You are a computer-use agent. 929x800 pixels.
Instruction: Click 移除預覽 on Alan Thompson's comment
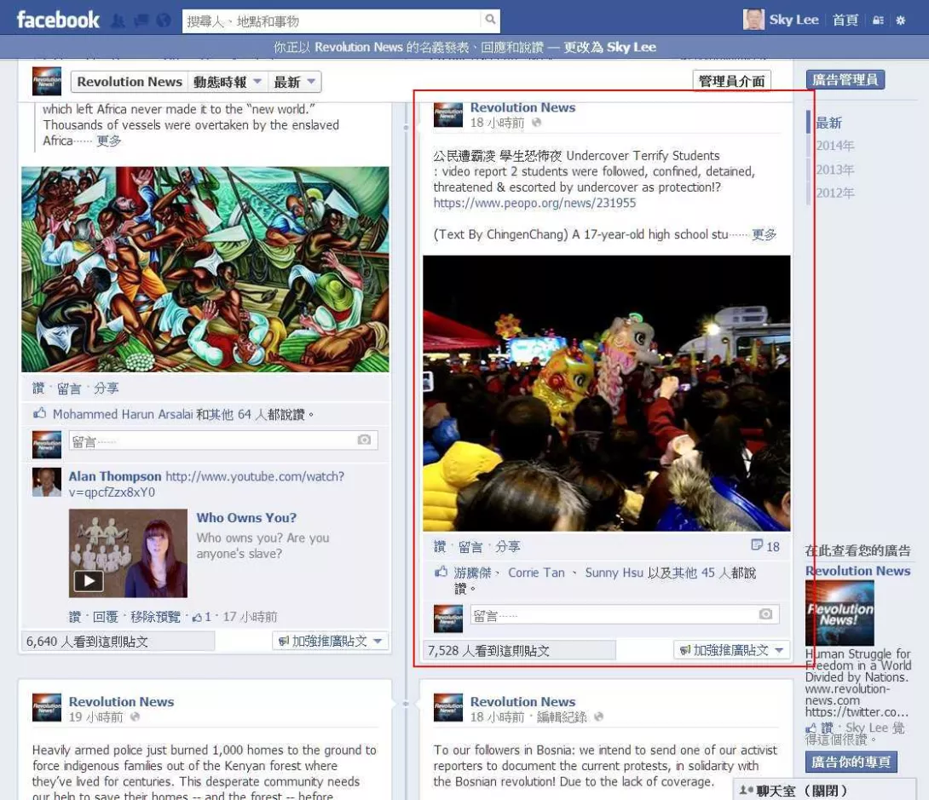tap(155, 617)
